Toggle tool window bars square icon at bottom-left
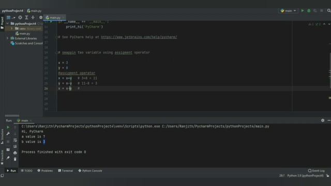Image resolution: width=331 pixels, height=186 pixels. pos(2,176)
